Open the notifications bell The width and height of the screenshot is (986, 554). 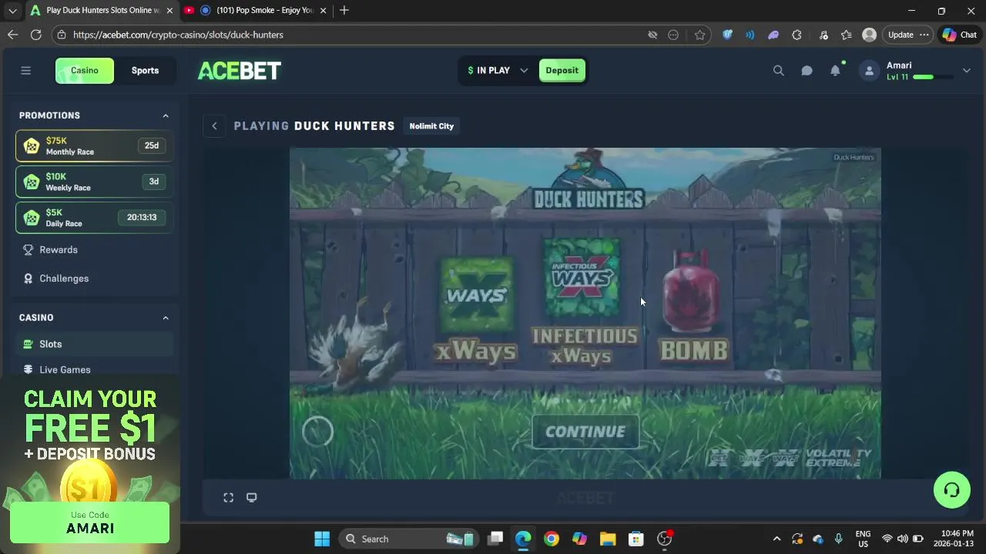coord(835,71)
